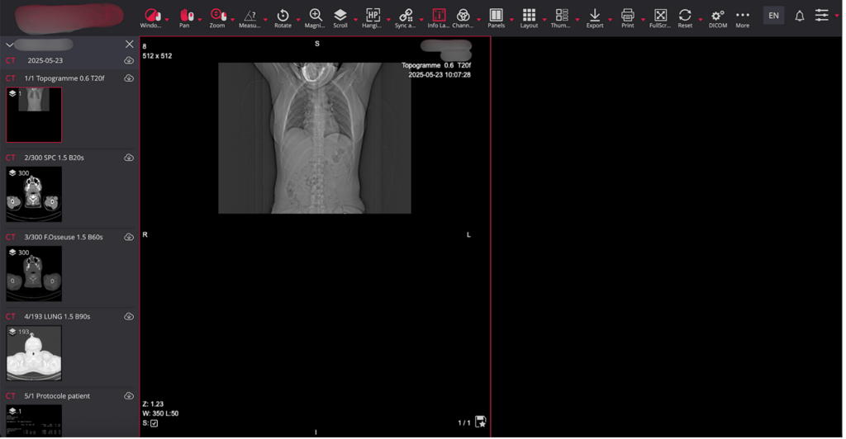Click the Rotate image tool

[283, 15]
